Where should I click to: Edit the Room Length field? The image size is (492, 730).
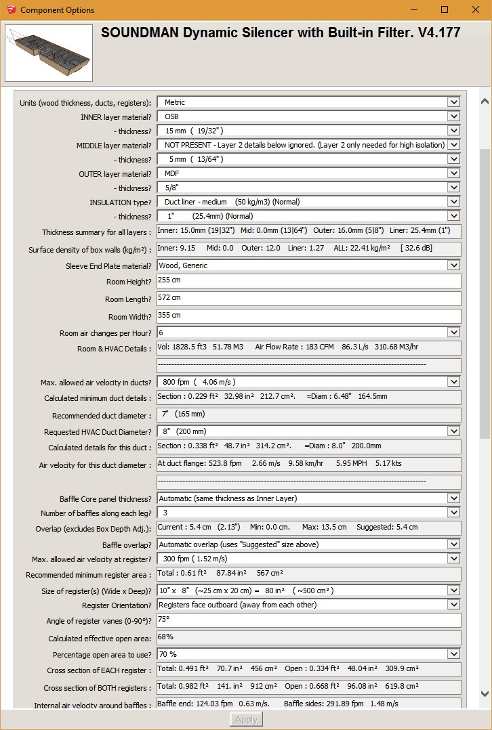pos(308,298)
